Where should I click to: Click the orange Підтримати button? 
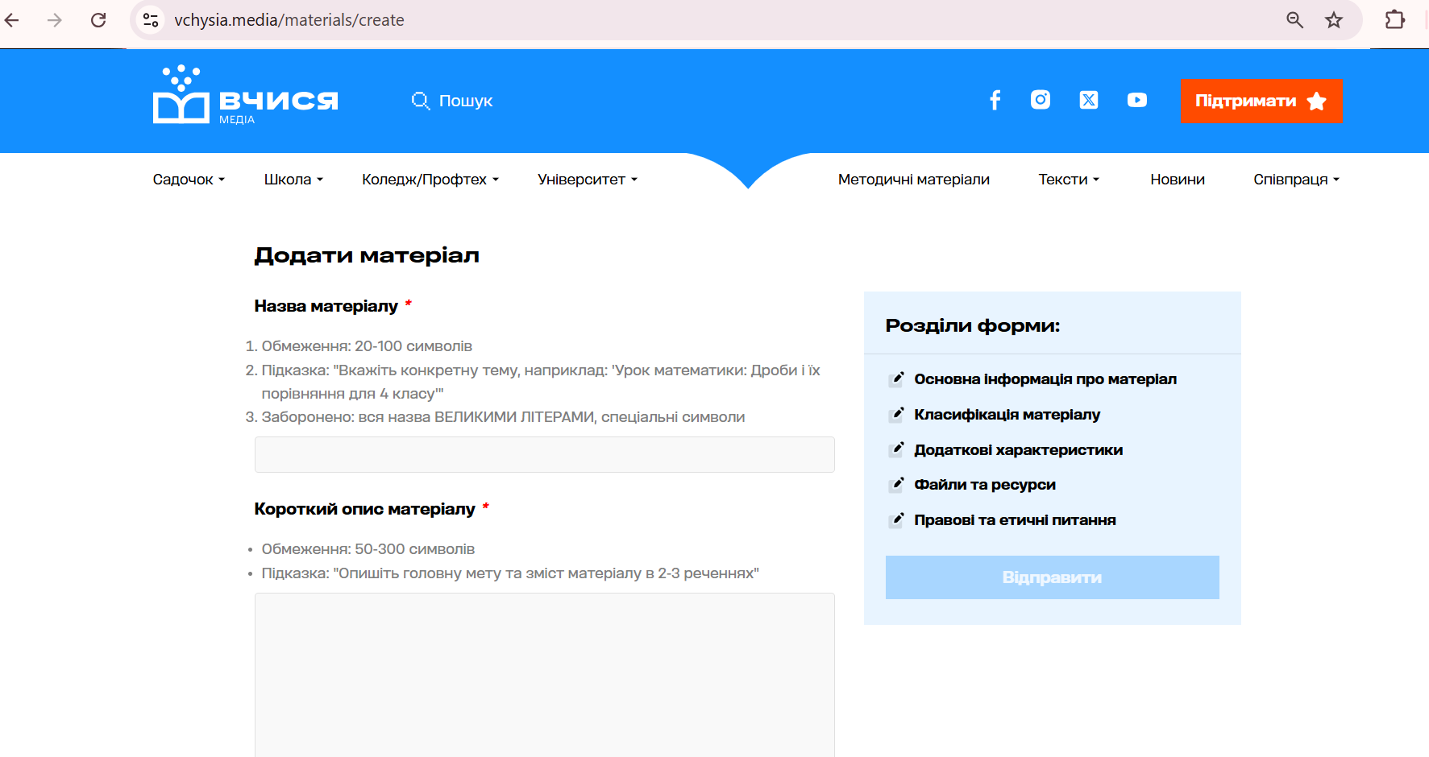pos(1261,101)
